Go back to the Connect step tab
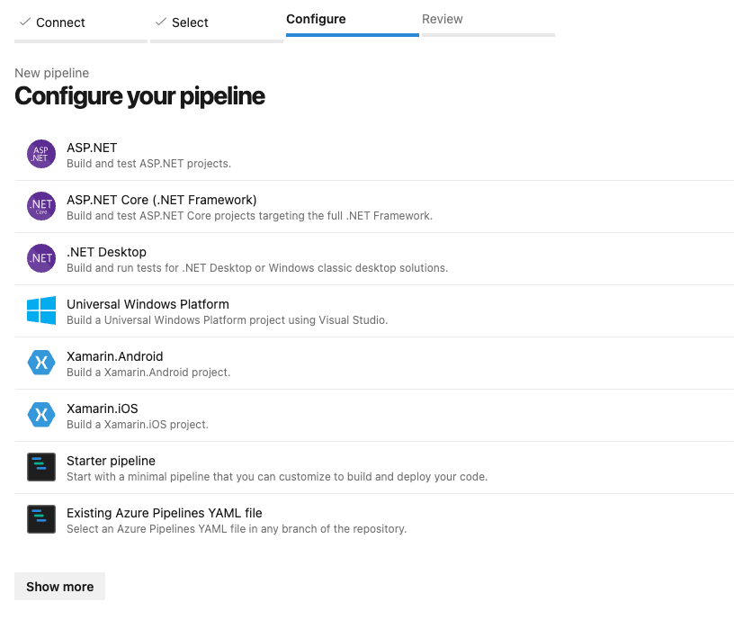Image resolution: width=752 pixels, height=620 pixels. pos(81,24)
